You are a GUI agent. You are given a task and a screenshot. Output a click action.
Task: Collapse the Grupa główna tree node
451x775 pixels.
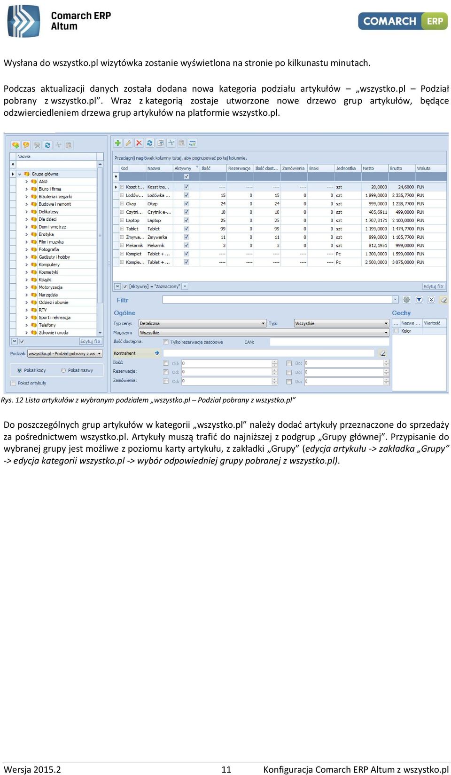coord(20,174)
